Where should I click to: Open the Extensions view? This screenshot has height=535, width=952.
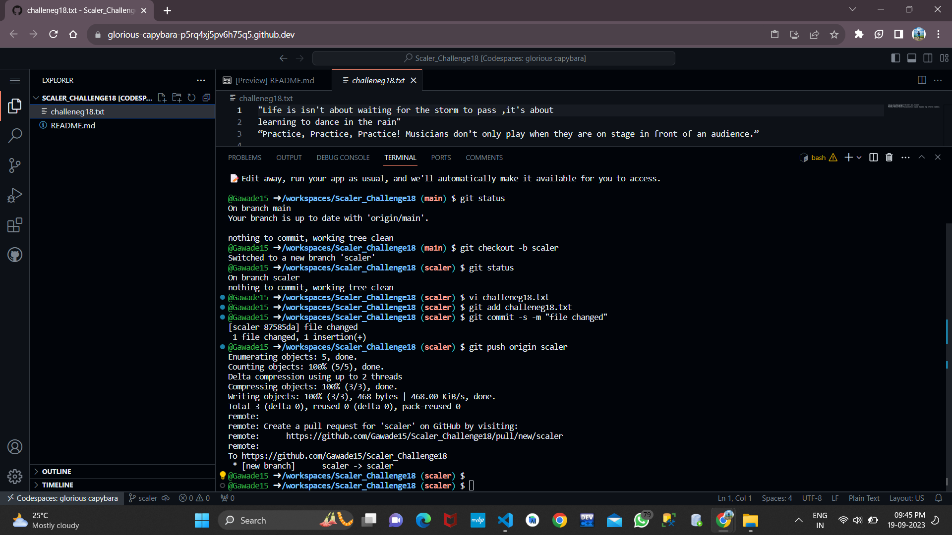point(15,225)
